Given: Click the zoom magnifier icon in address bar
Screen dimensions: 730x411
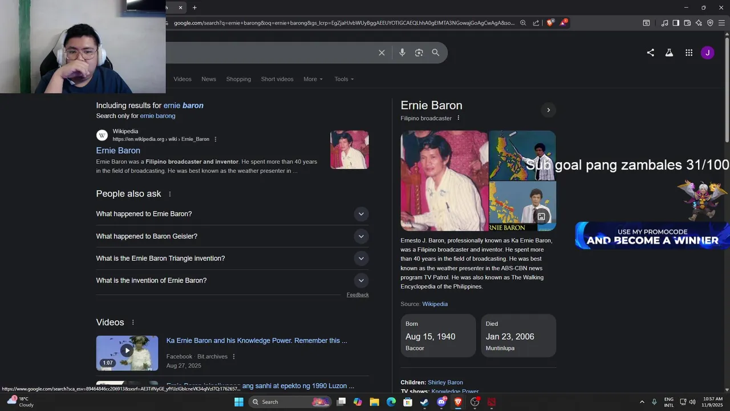Looking at the screenshot, I should coord(523,23).
